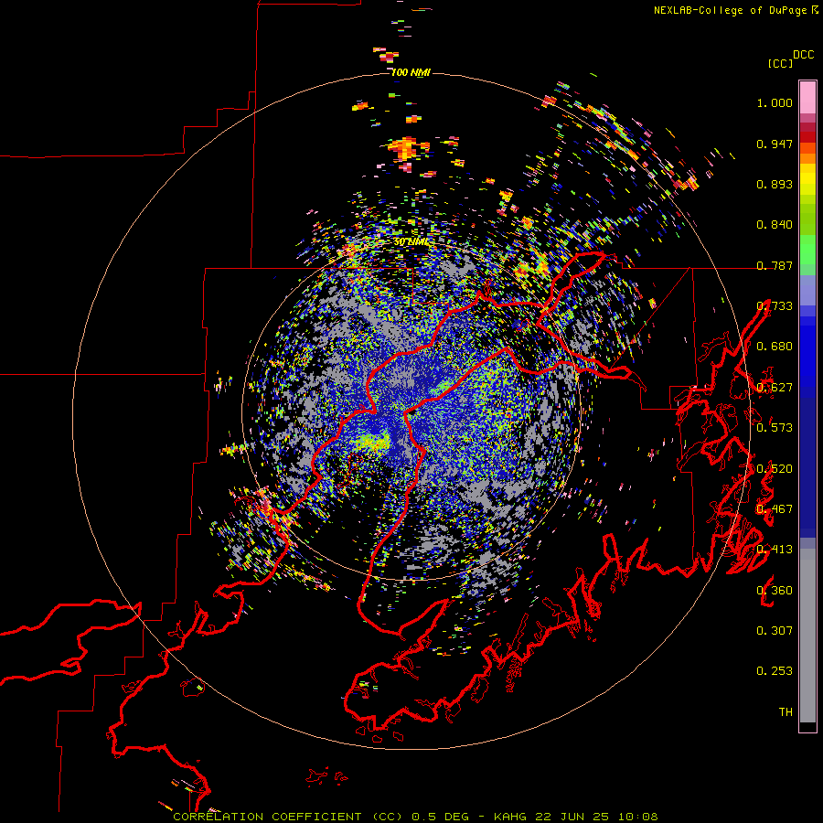Pick the yellow color band near 0.893

click(807, 179)
